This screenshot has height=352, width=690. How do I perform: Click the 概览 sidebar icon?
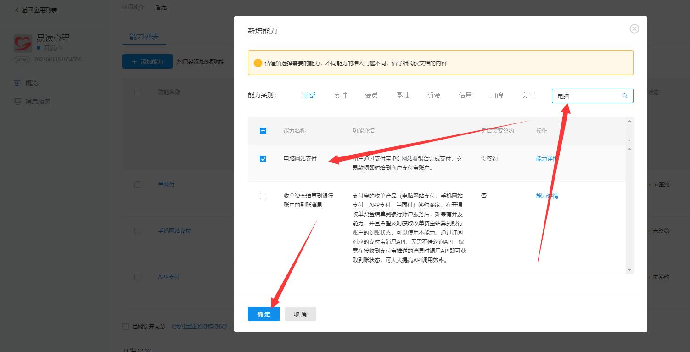pos(17,83)
